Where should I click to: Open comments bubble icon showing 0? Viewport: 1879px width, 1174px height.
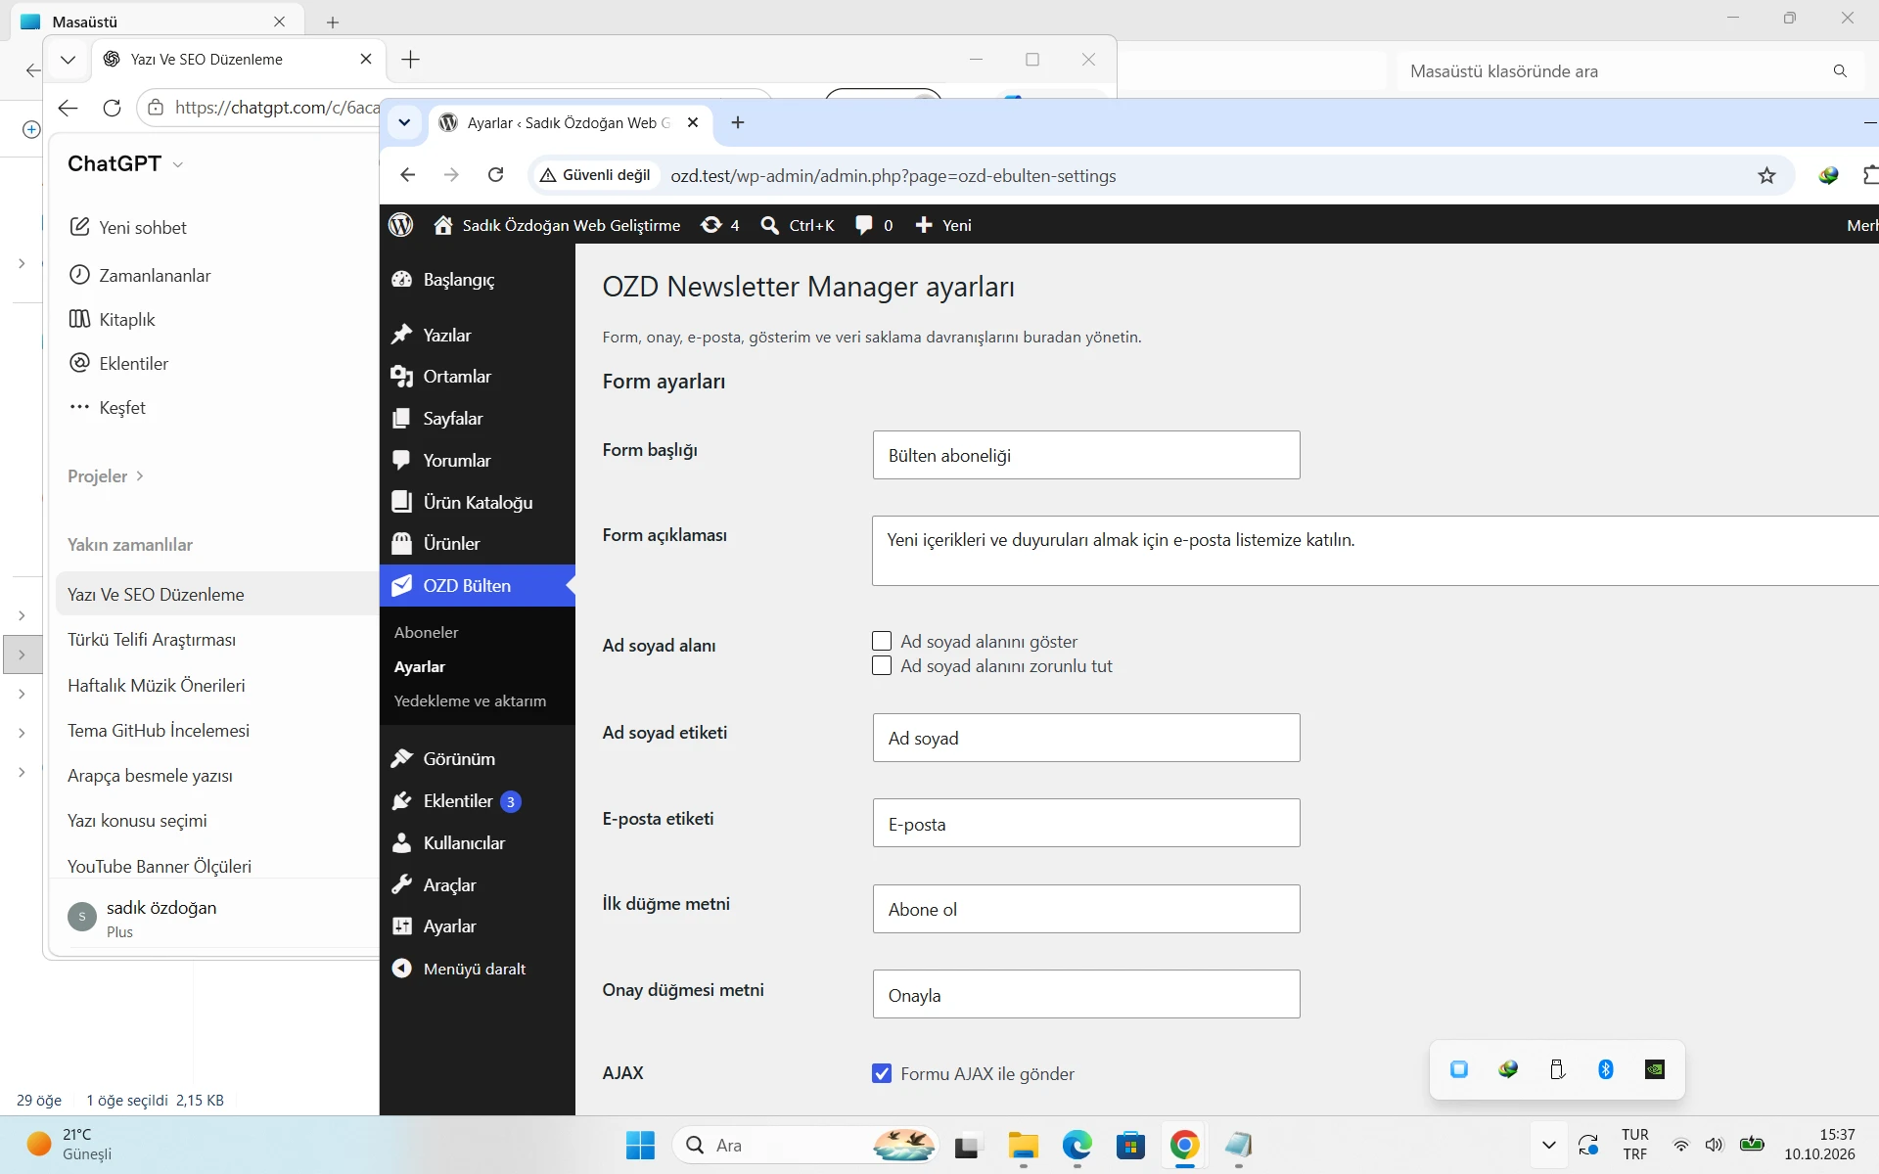click(x=874, y=225)
